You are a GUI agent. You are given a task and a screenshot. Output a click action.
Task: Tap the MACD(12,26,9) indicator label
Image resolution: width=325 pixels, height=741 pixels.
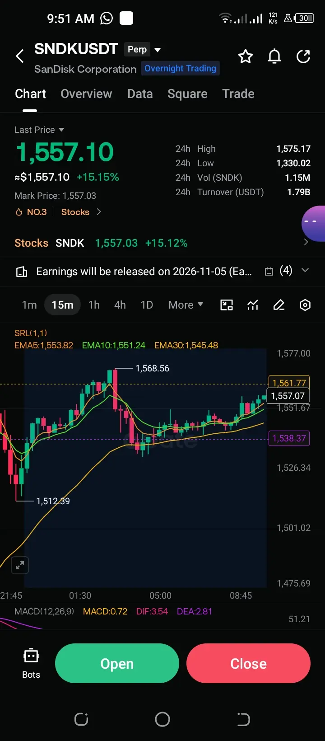[x=44, y=611]
